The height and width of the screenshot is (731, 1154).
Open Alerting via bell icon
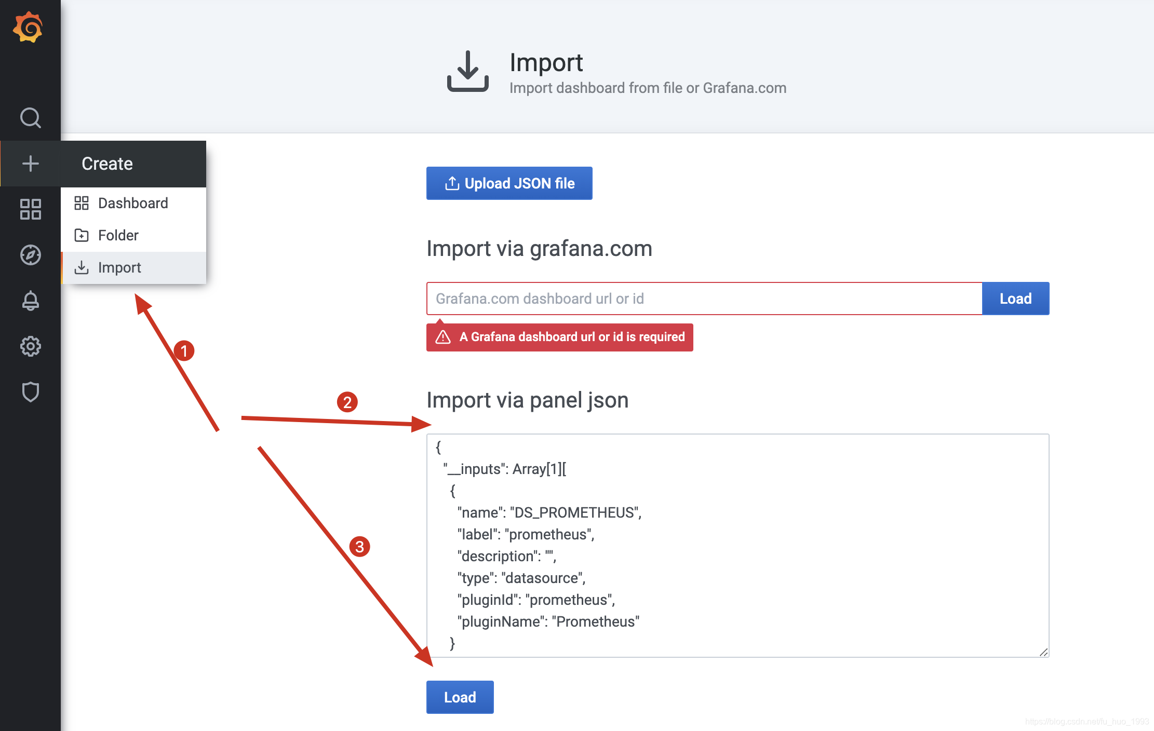tap(30, 301)
